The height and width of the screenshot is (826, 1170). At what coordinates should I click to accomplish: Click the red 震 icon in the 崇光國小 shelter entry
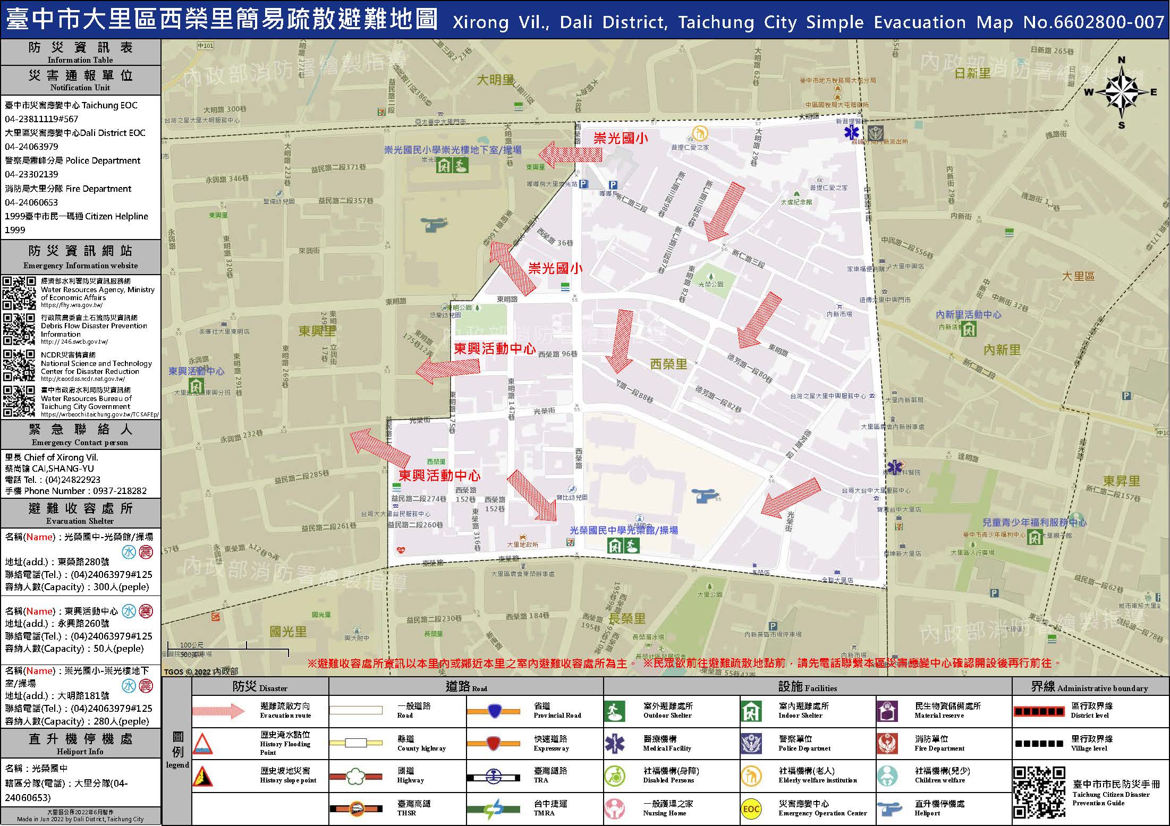click(x=146, y=686)
